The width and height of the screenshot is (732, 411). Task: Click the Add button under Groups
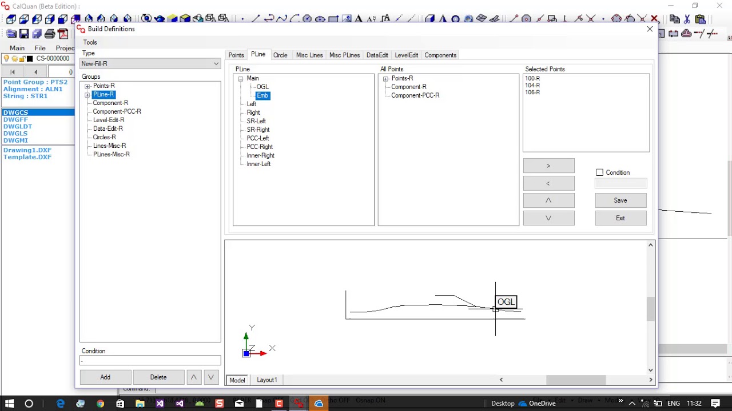[105, 377]
